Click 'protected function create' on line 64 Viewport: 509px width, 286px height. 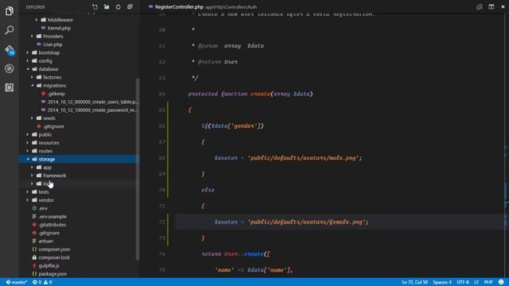229,94
